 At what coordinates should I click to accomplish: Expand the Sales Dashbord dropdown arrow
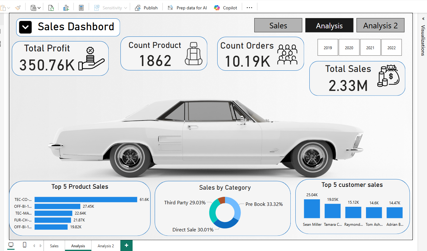point(25,27)
